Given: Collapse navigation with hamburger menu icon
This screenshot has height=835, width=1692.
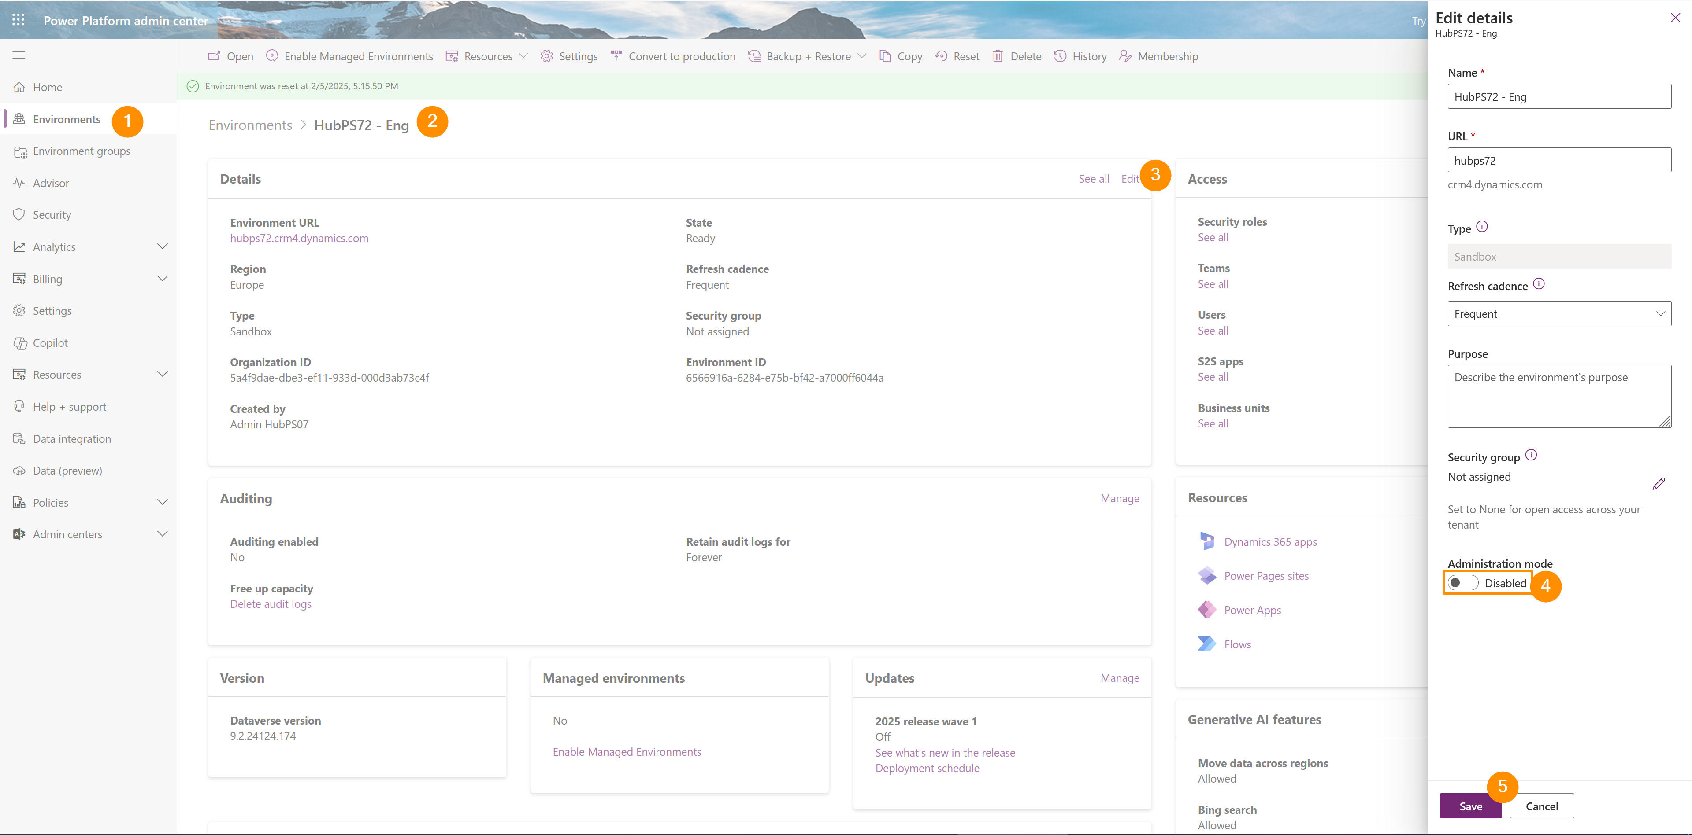Looking at the screenshot, I should coord(19,55).
